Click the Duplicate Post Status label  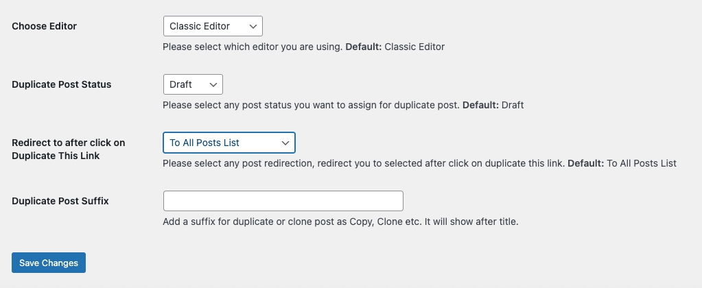pyautogui.click(x=62, y=84)
